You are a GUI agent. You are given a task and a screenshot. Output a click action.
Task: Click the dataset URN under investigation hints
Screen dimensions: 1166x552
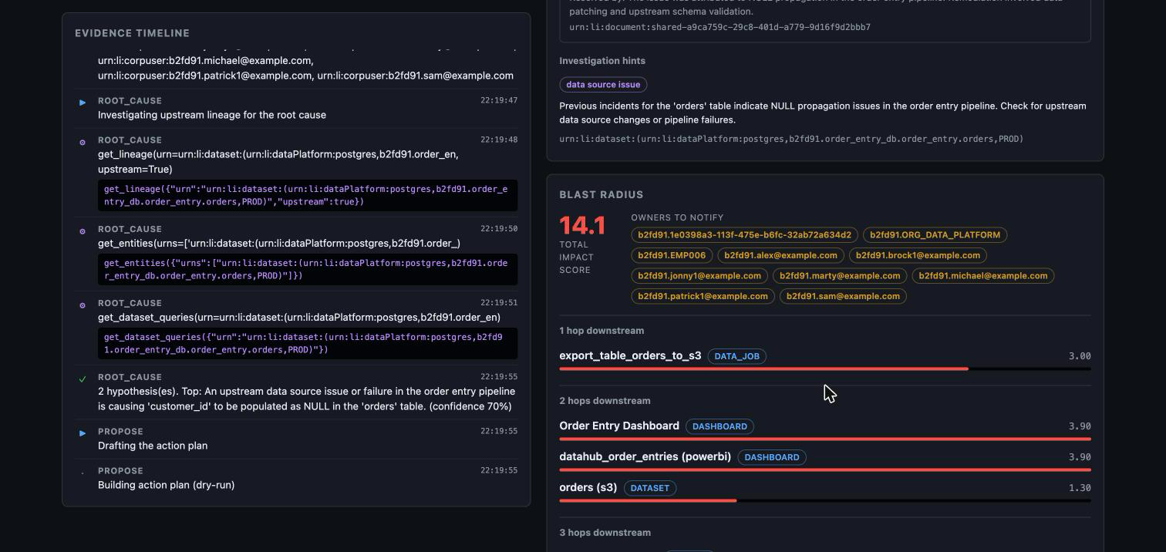click(x=791, y=139)
